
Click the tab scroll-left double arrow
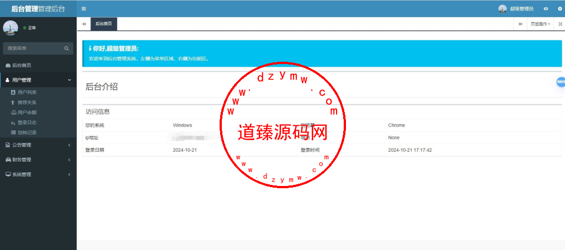coord(84,24)
